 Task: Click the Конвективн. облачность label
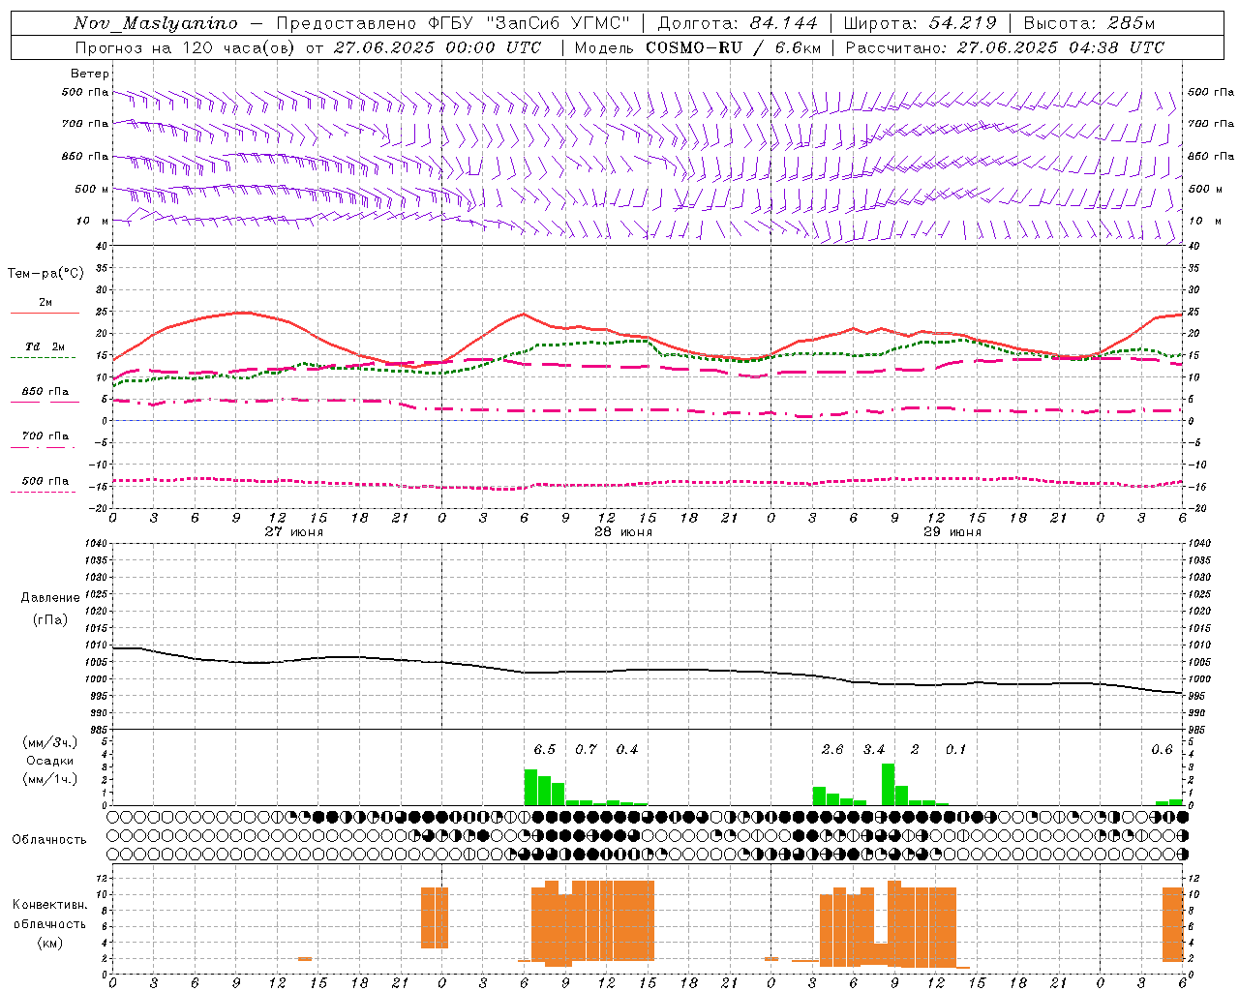(49, 915)
